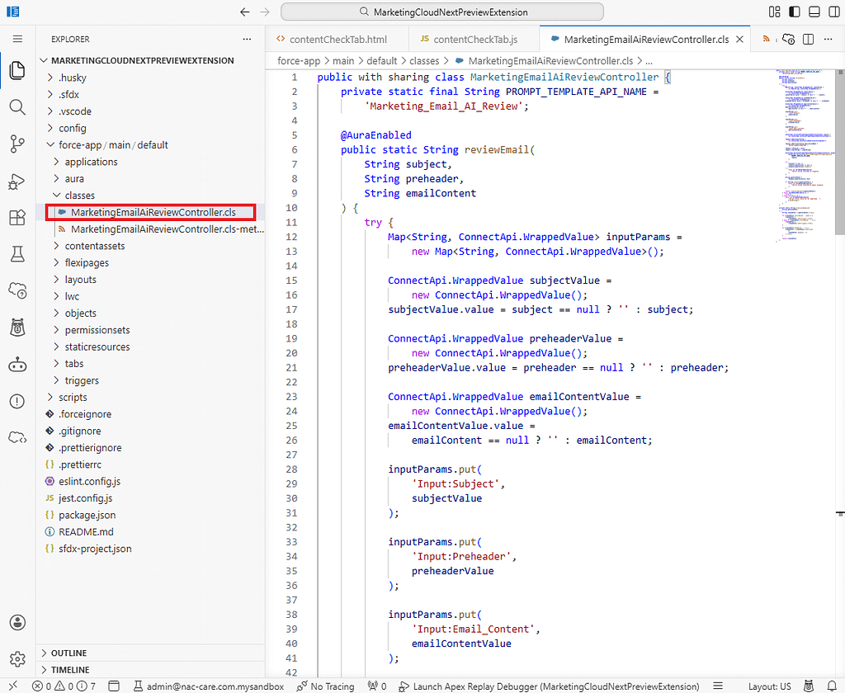
Task: Click the remote window icon in status bar
Action: (x=13, y=686)
